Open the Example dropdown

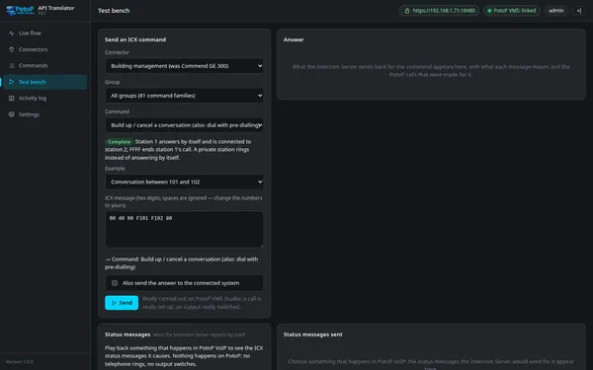coord(184,182)
